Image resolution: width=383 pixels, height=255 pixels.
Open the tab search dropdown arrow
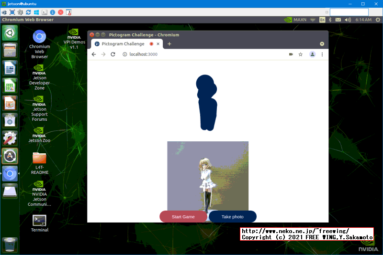[x=322, y=44]
